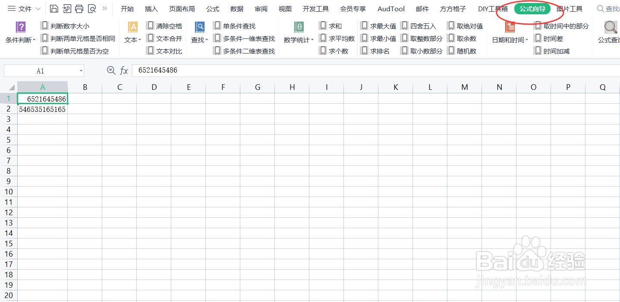Click 时间差 function

[x=549, y=38]
